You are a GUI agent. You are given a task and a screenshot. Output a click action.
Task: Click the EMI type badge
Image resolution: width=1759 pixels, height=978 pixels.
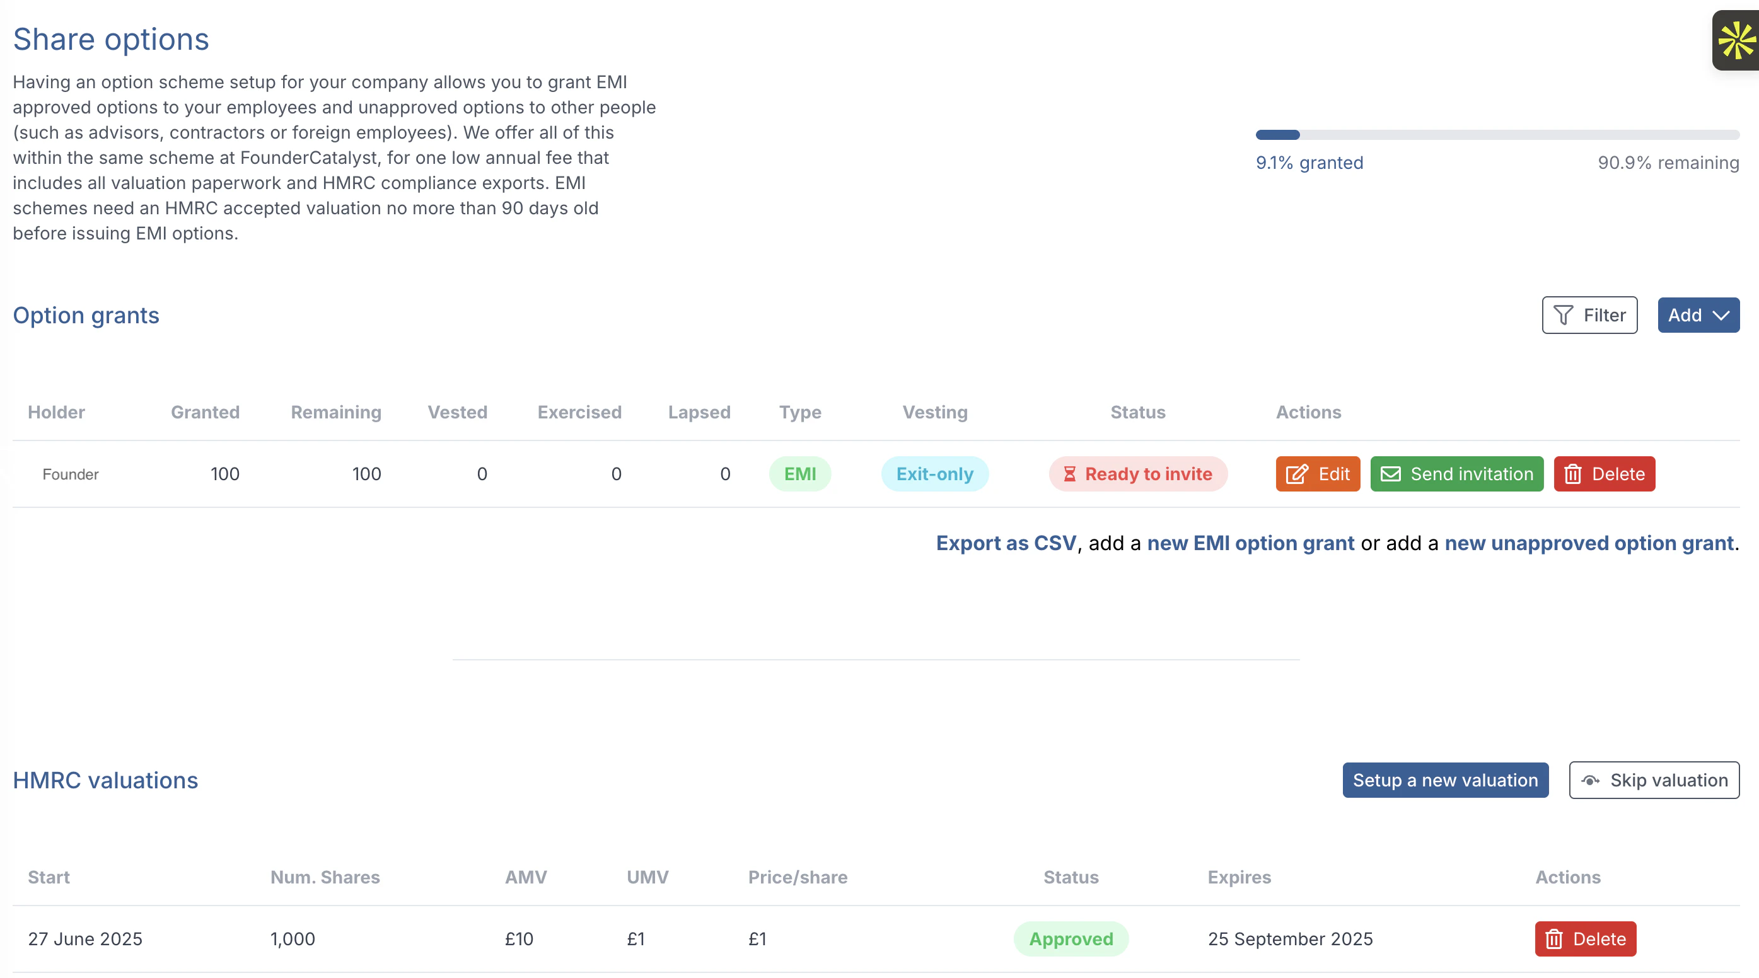[799, 474]
